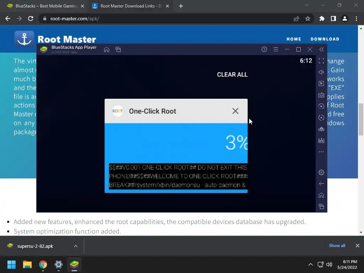The image size is (364, 273).
Task: Click the sync operations circular icon
Action: (x=321, y=118)
